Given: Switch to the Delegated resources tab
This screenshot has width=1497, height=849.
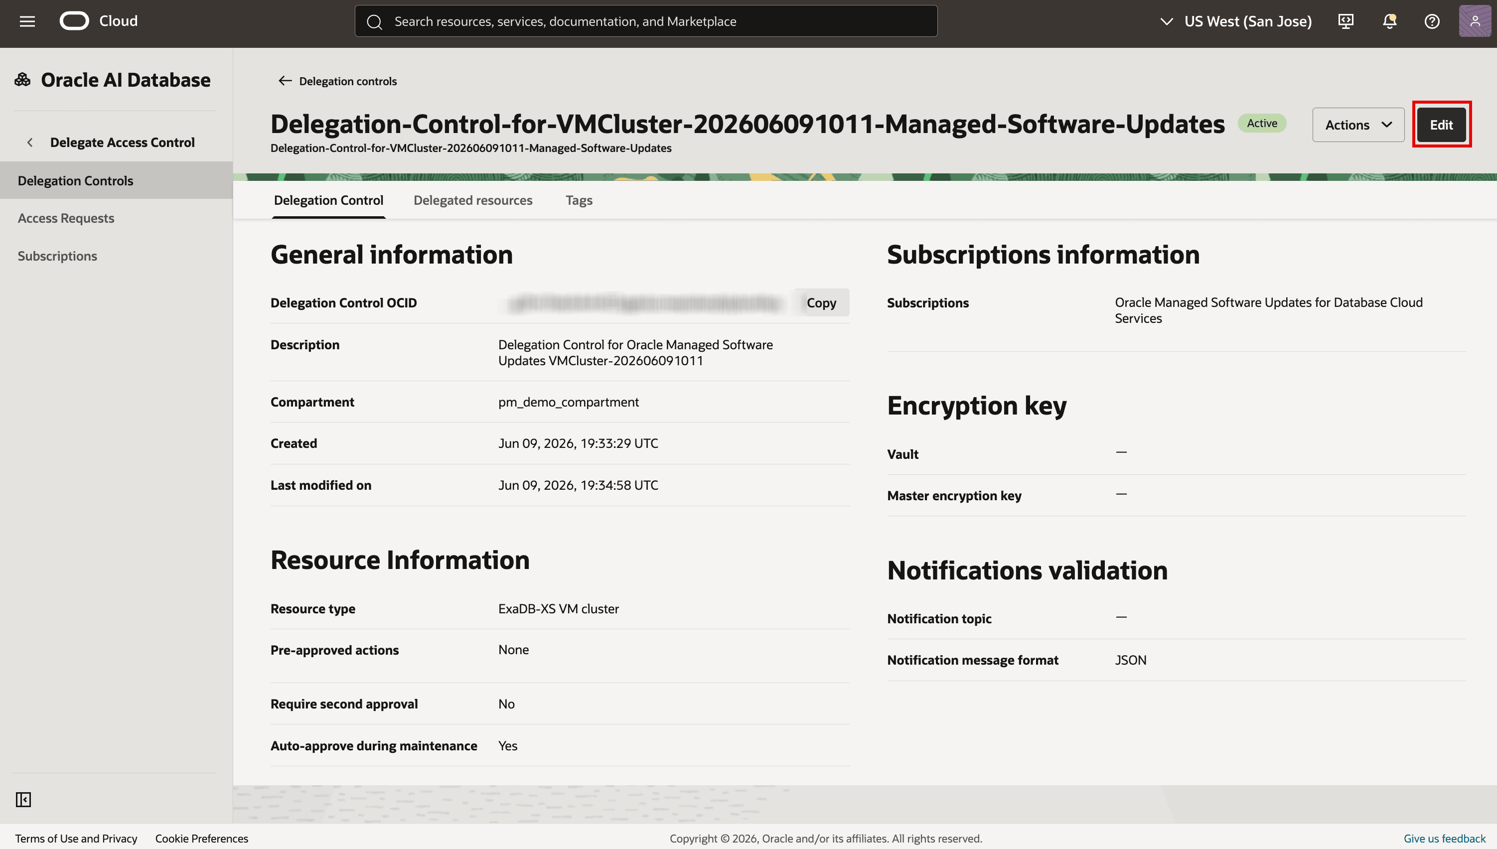Looking at the screenshot, I should [x=472, y=200].
